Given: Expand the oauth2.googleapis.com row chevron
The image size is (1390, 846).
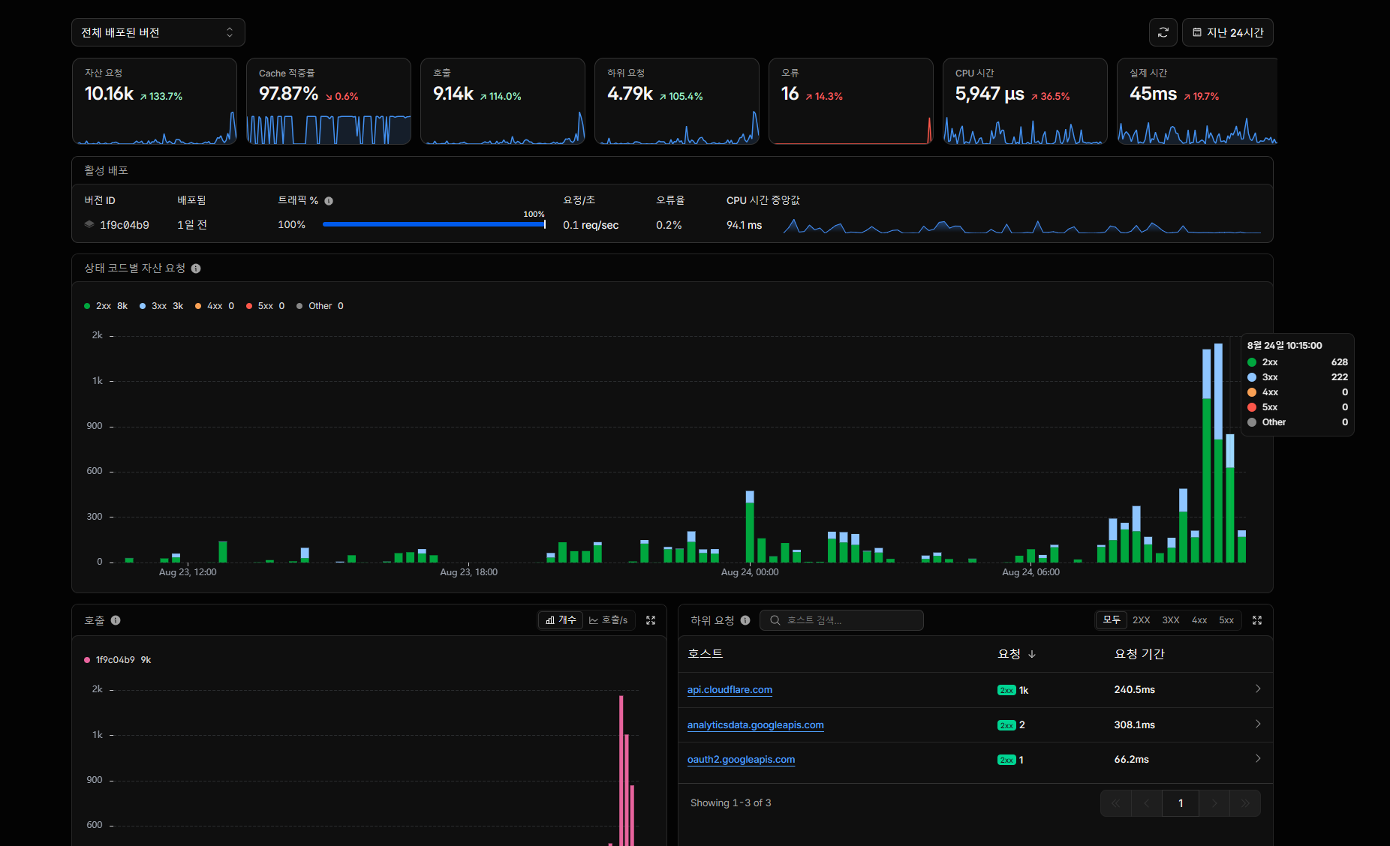Looking at the screenshot, I should [x=1258, y=759].
